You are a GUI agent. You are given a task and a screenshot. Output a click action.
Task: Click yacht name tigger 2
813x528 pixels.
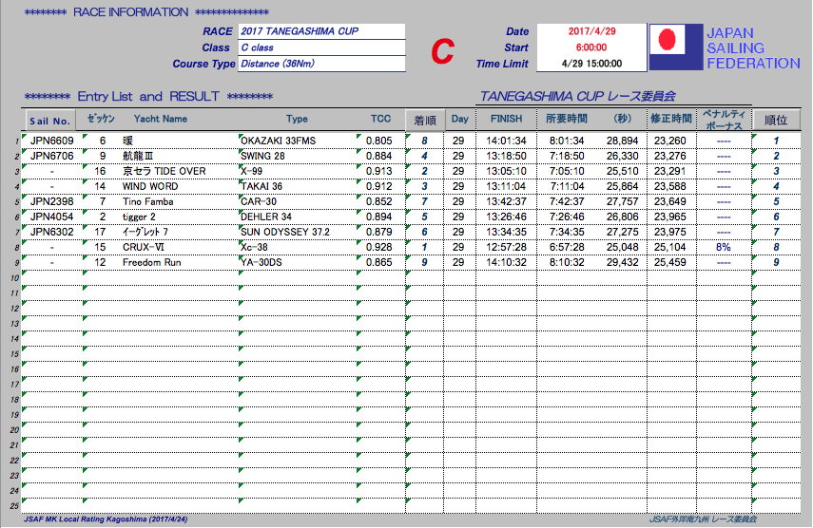(139, 217)
